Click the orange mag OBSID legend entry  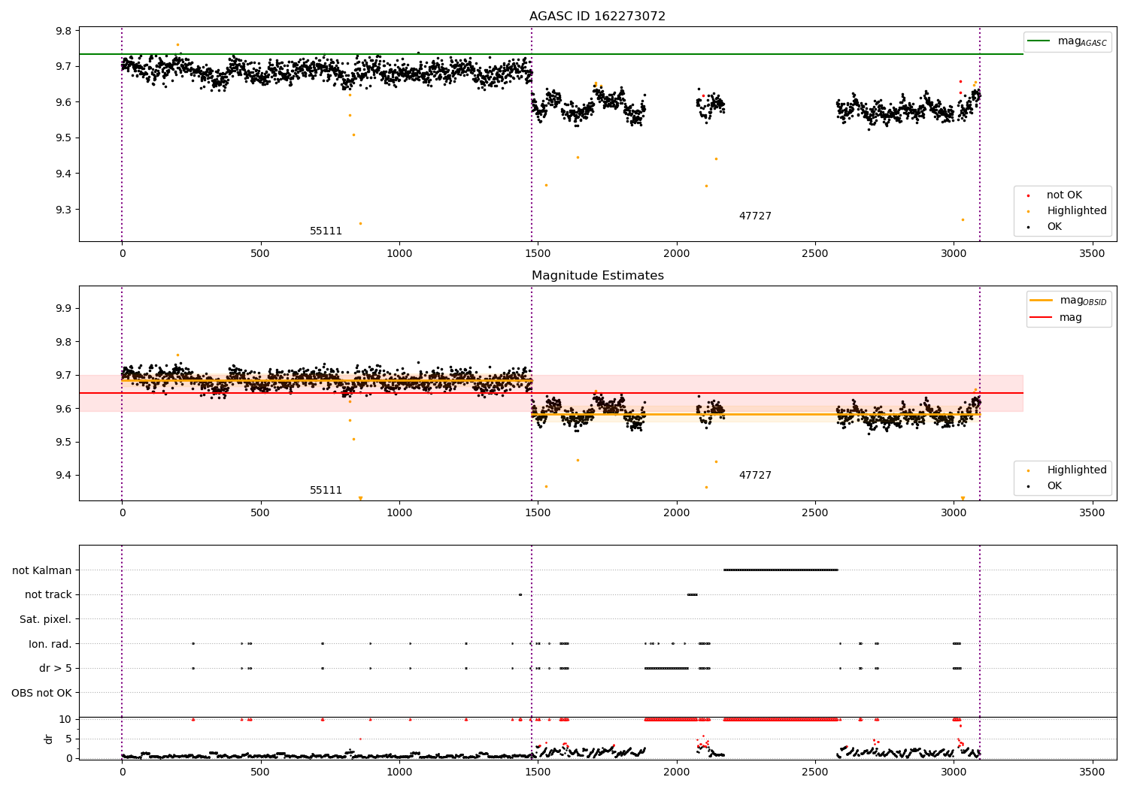pos(1069,301)
